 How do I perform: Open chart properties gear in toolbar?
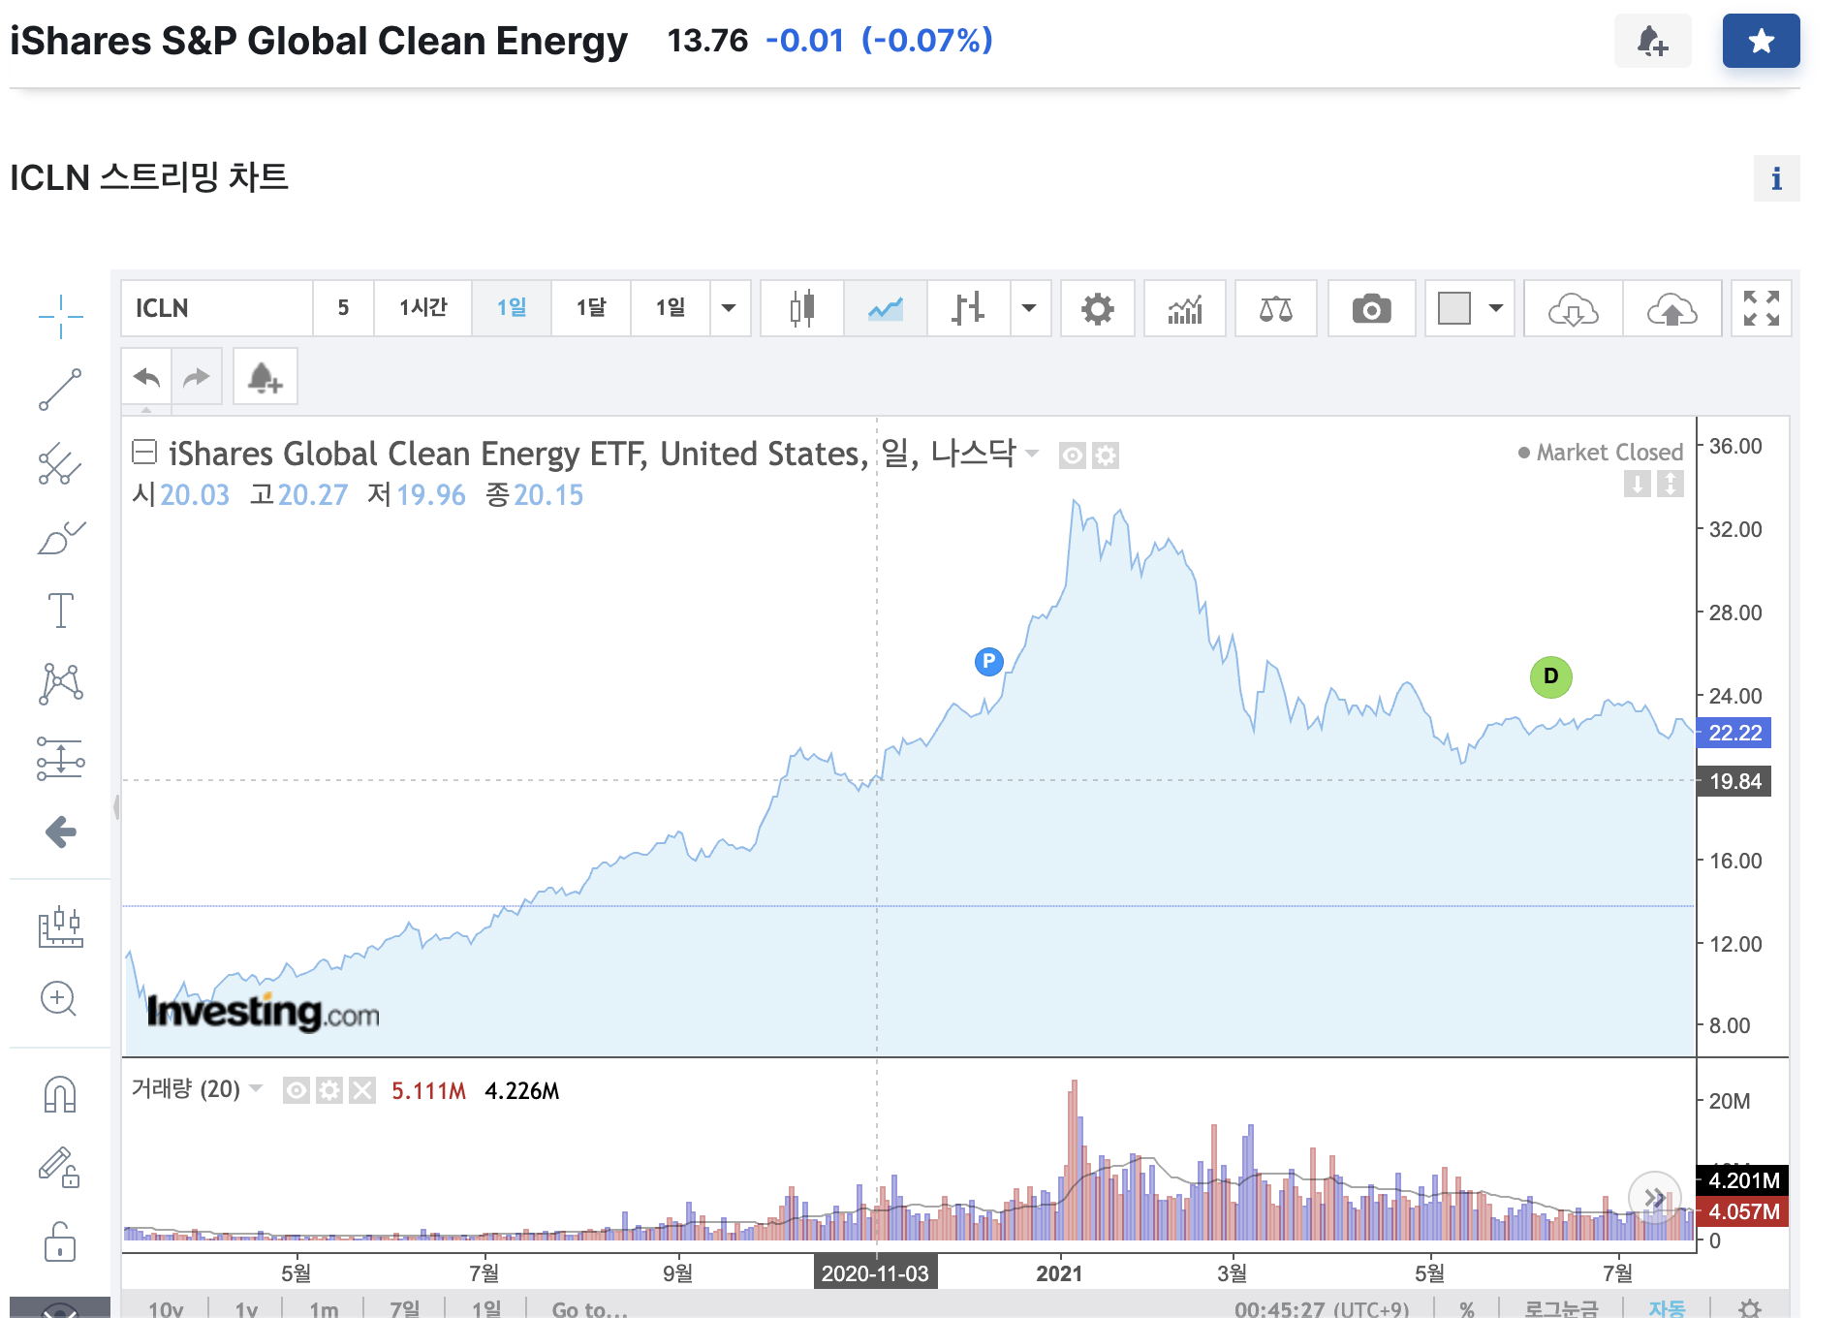[1098, 308]
